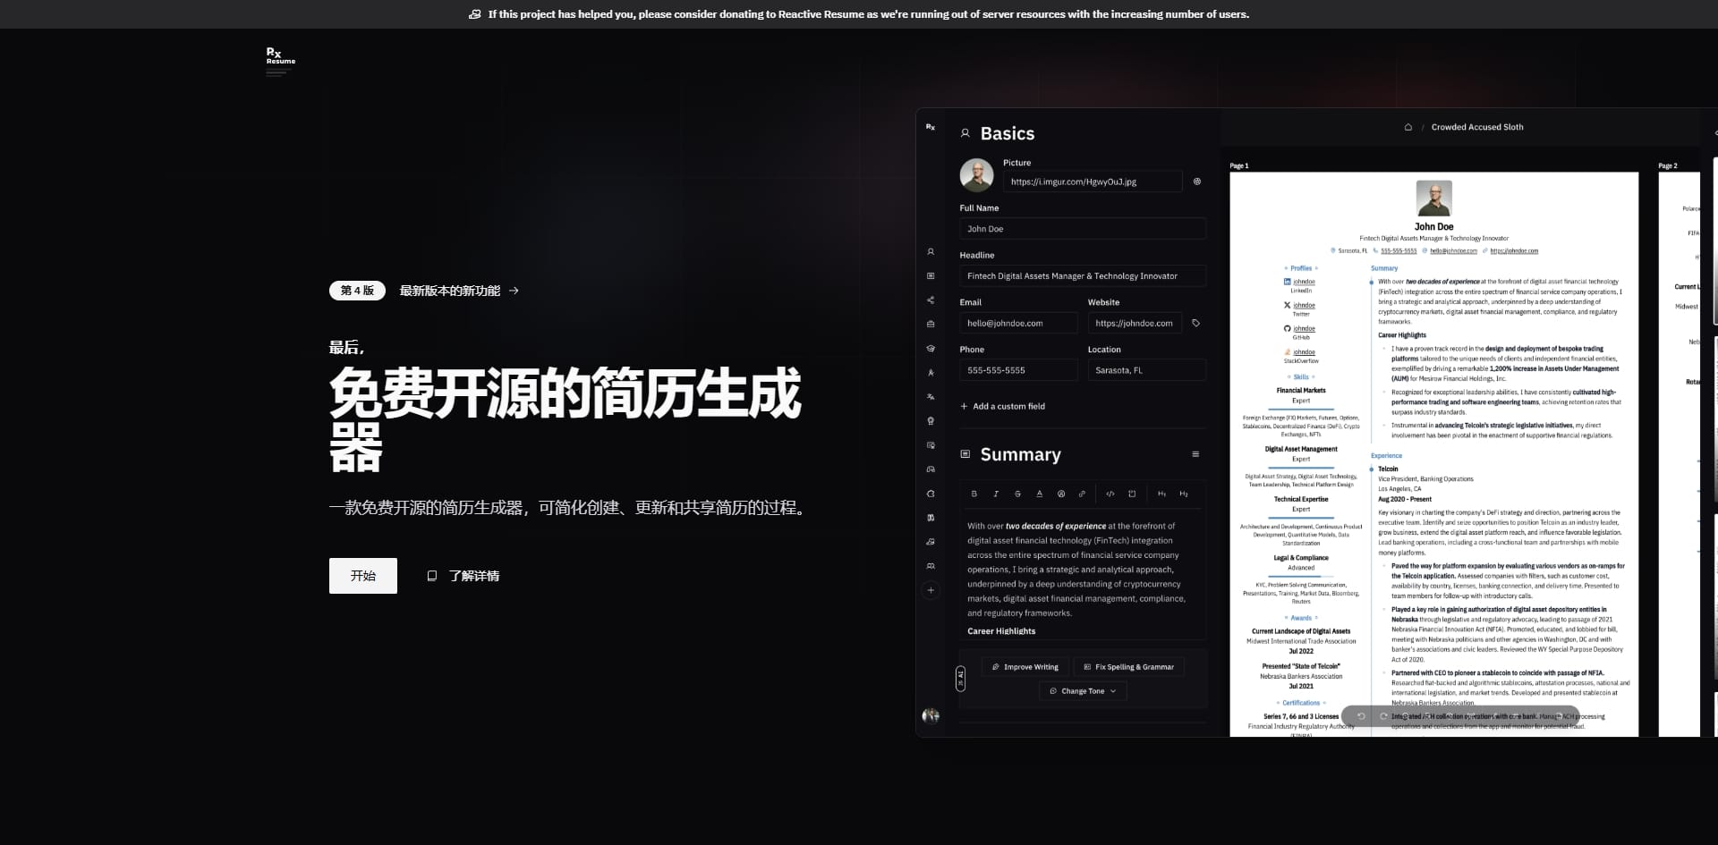Open the Experience section via the briefcase icon
This screenshot has height=845, width=1718.
(930, 325)
